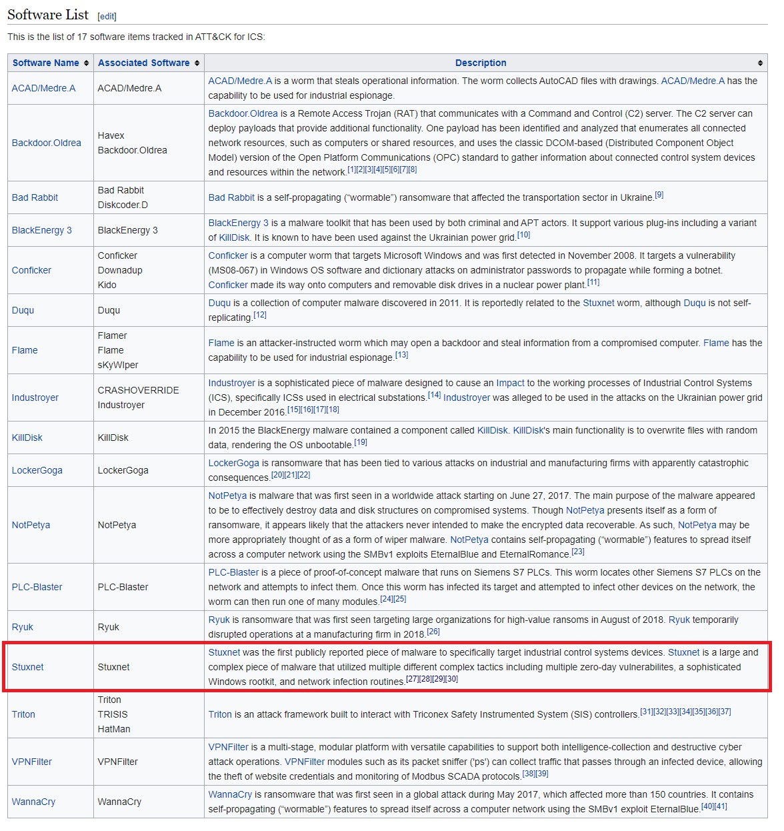Open citation [10] in BlackEnergy 3 row
This screenshot has height=831, width=784.
pos(524,235)
